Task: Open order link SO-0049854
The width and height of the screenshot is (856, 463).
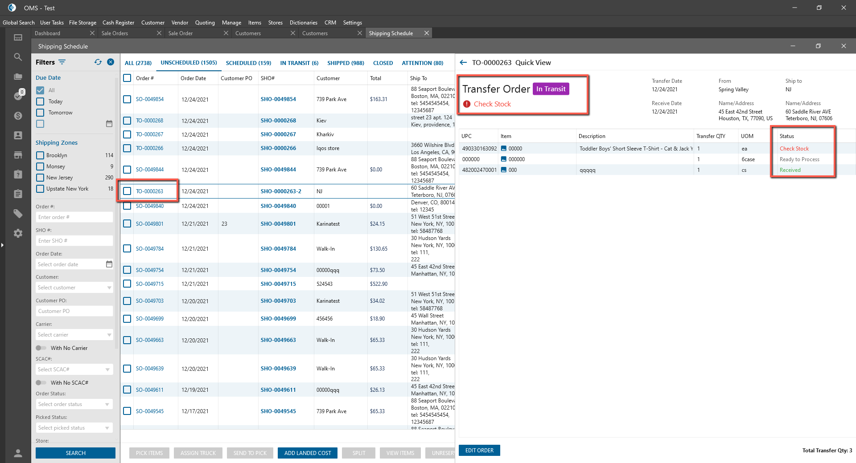Action: (150, 99)
